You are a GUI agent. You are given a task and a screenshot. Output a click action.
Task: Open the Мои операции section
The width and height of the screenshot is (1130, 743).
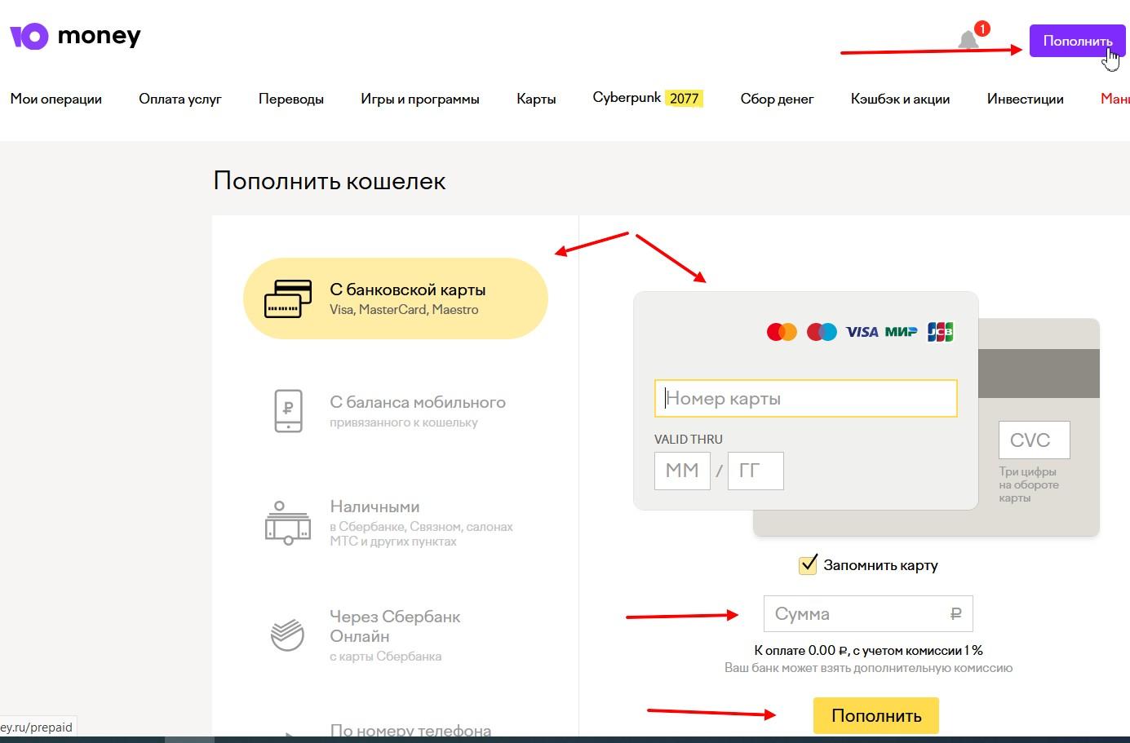pyautogui.click(x=55, y=99)
